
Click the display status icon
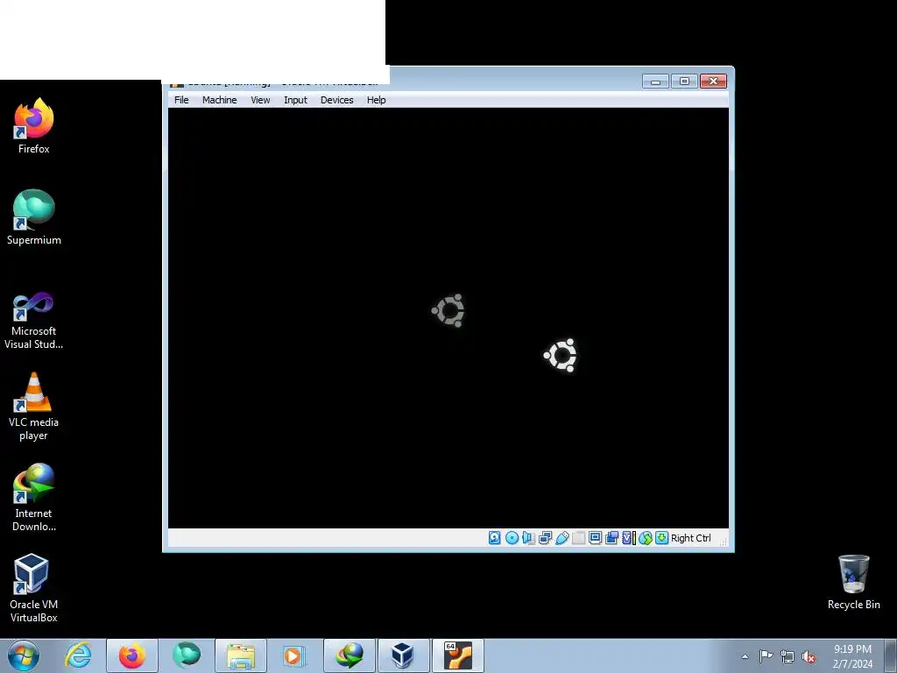(x=595, y=538)
